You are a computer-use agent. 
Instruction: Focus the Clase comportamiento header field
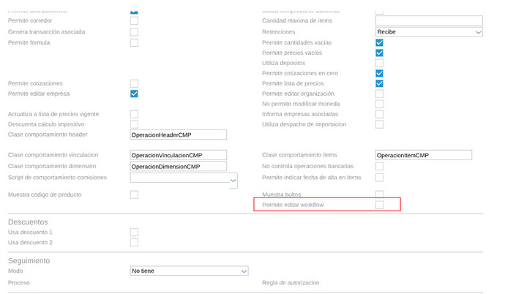pos(178,135)
